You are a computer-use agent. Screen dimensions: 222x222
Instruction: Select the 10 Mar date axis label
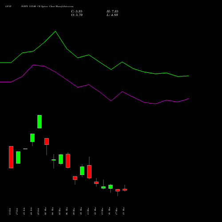pos(81,211)
